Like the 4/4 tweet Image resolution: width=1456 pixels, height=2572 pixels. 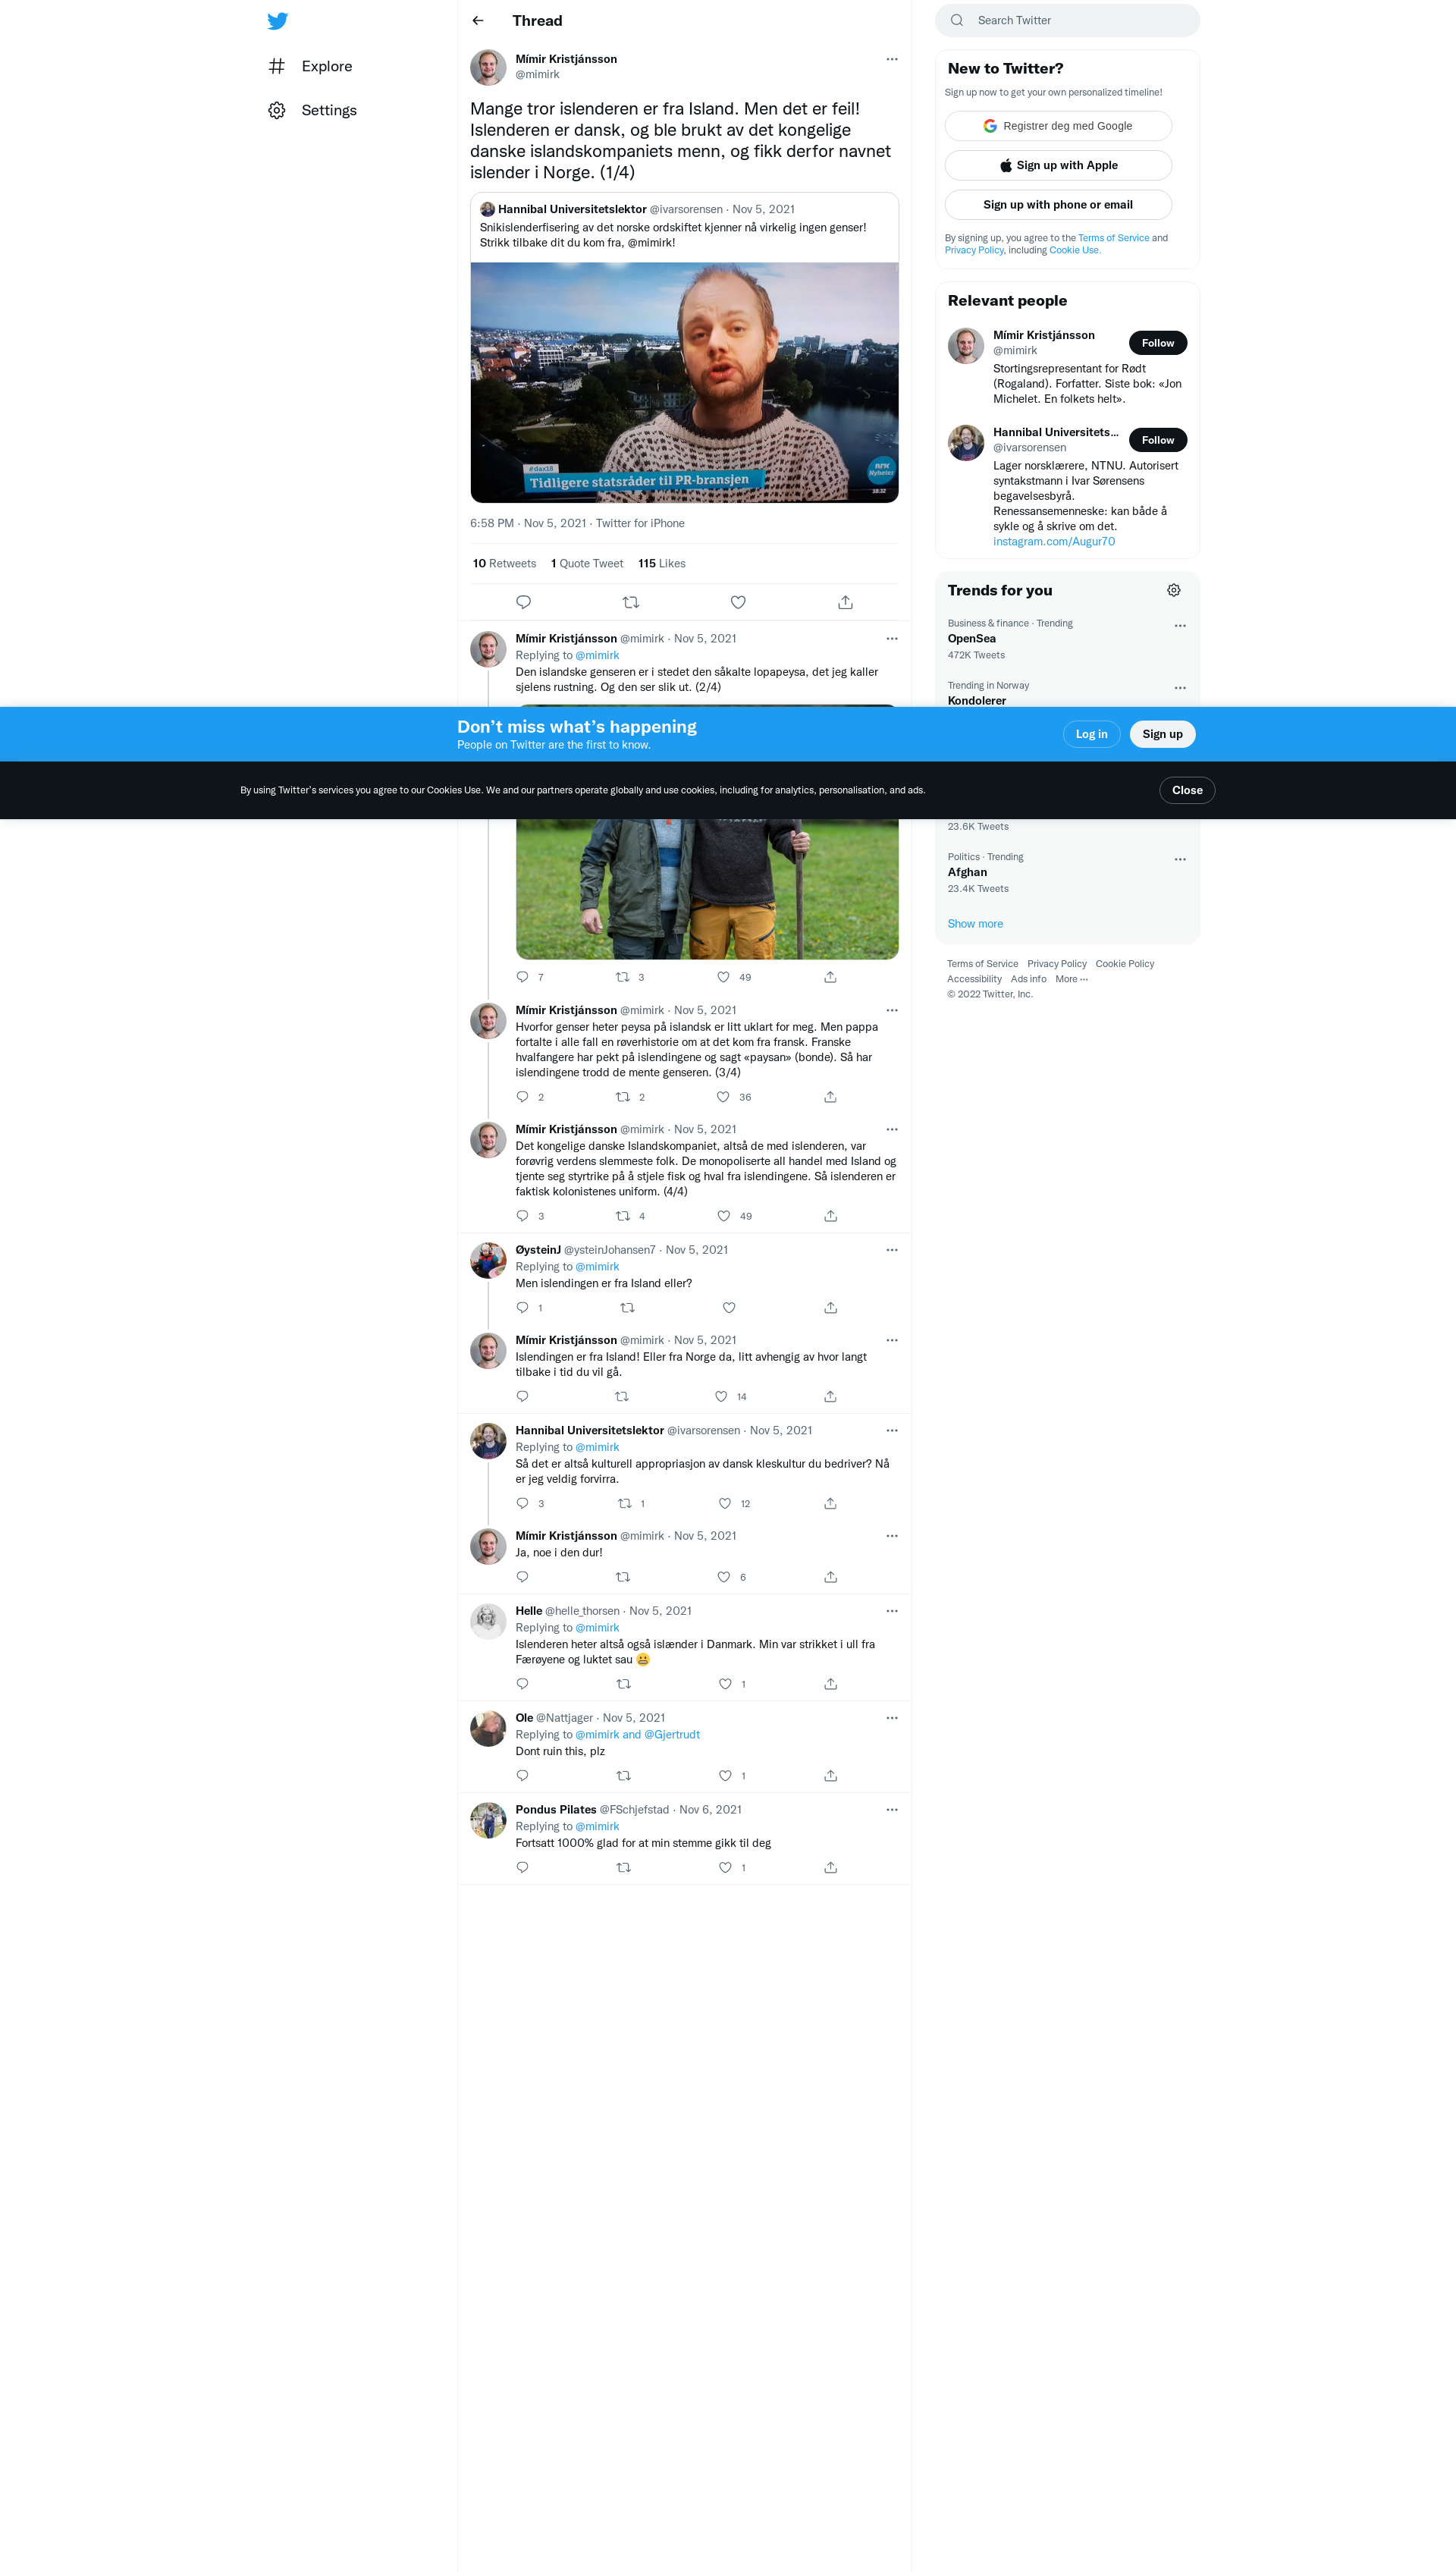click(723, 1216)
